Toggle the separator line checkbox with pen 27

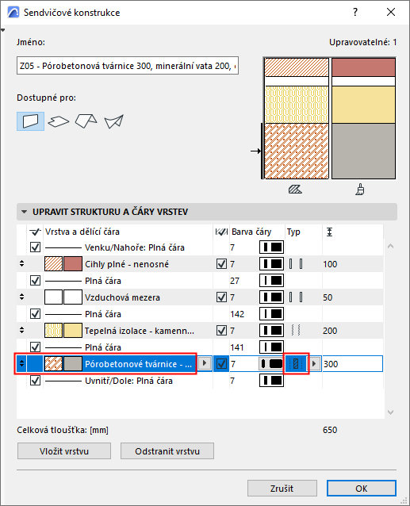click(35, 281)
